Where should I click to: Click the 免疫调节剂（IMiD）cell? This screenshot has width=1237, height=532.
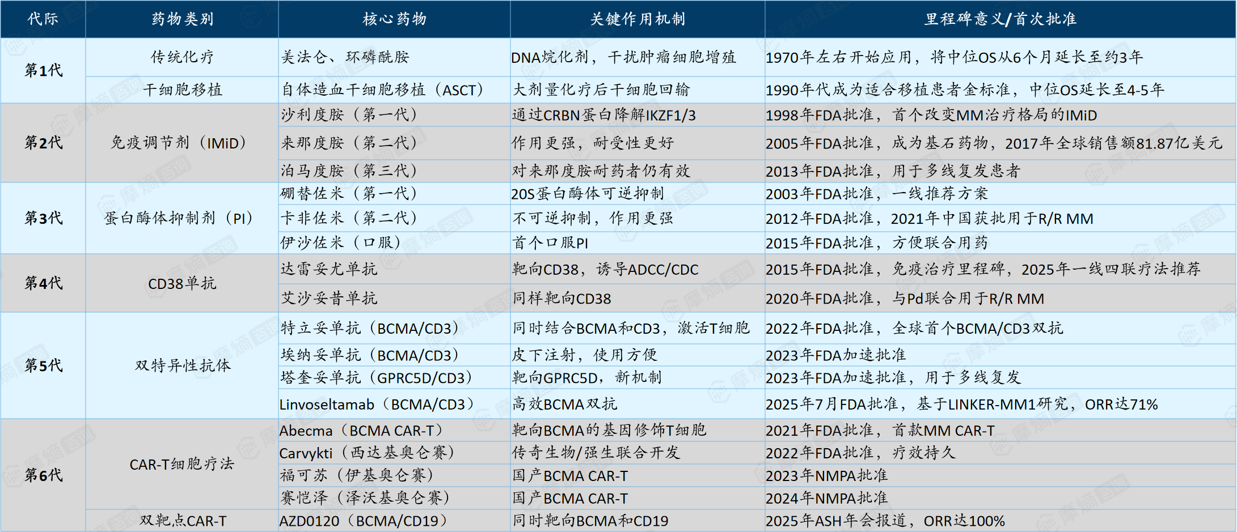[182, 143]
